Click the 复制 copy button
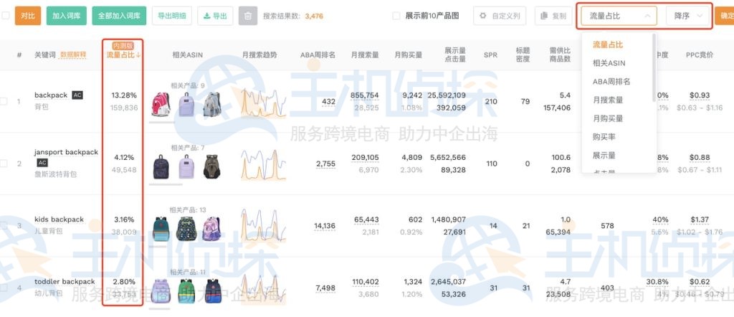 (x=553, y=16)
